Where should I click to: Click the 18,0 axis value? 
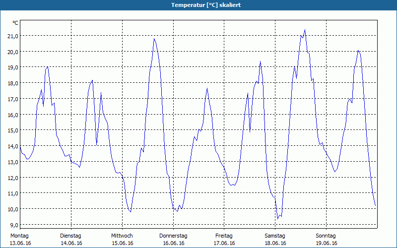[x=13, y=83]
